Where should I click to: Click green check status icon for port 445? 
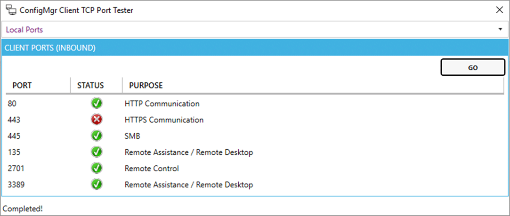(x=97, y=136)
